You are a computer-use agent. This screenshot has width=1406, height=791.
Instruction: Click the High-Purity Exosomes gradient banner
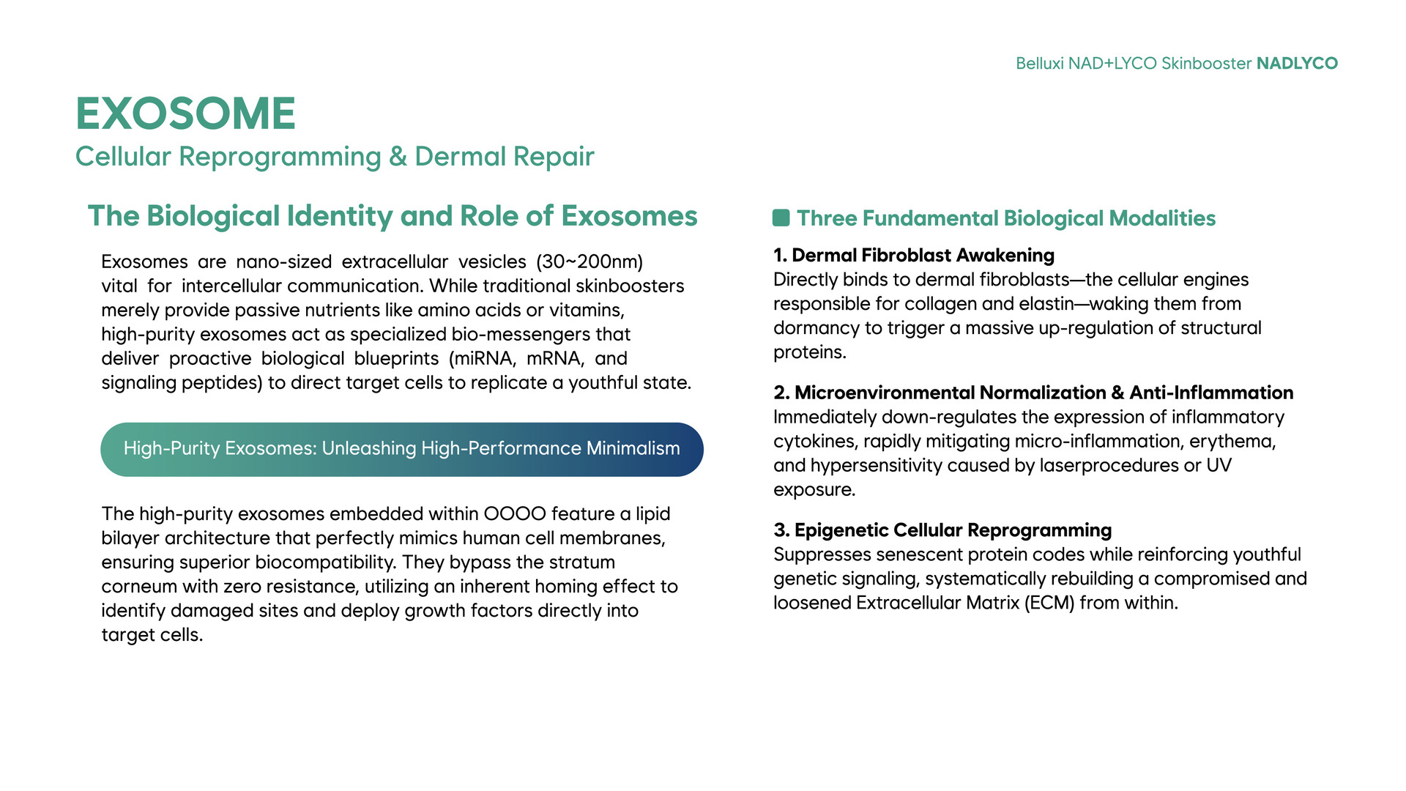coord(402,449)
